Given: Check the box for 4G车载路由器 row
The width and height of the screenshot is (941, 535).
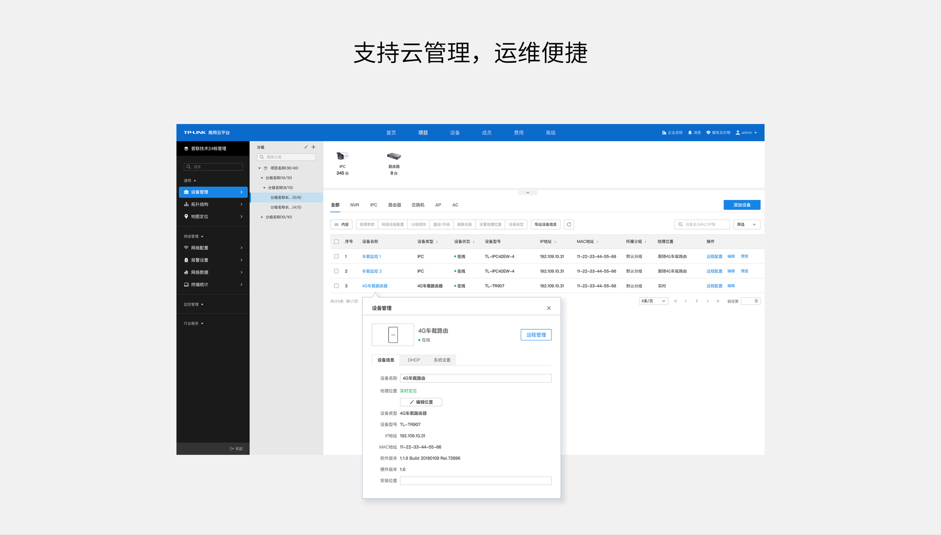Looking at the screenshot, I should tap(336, 286).
